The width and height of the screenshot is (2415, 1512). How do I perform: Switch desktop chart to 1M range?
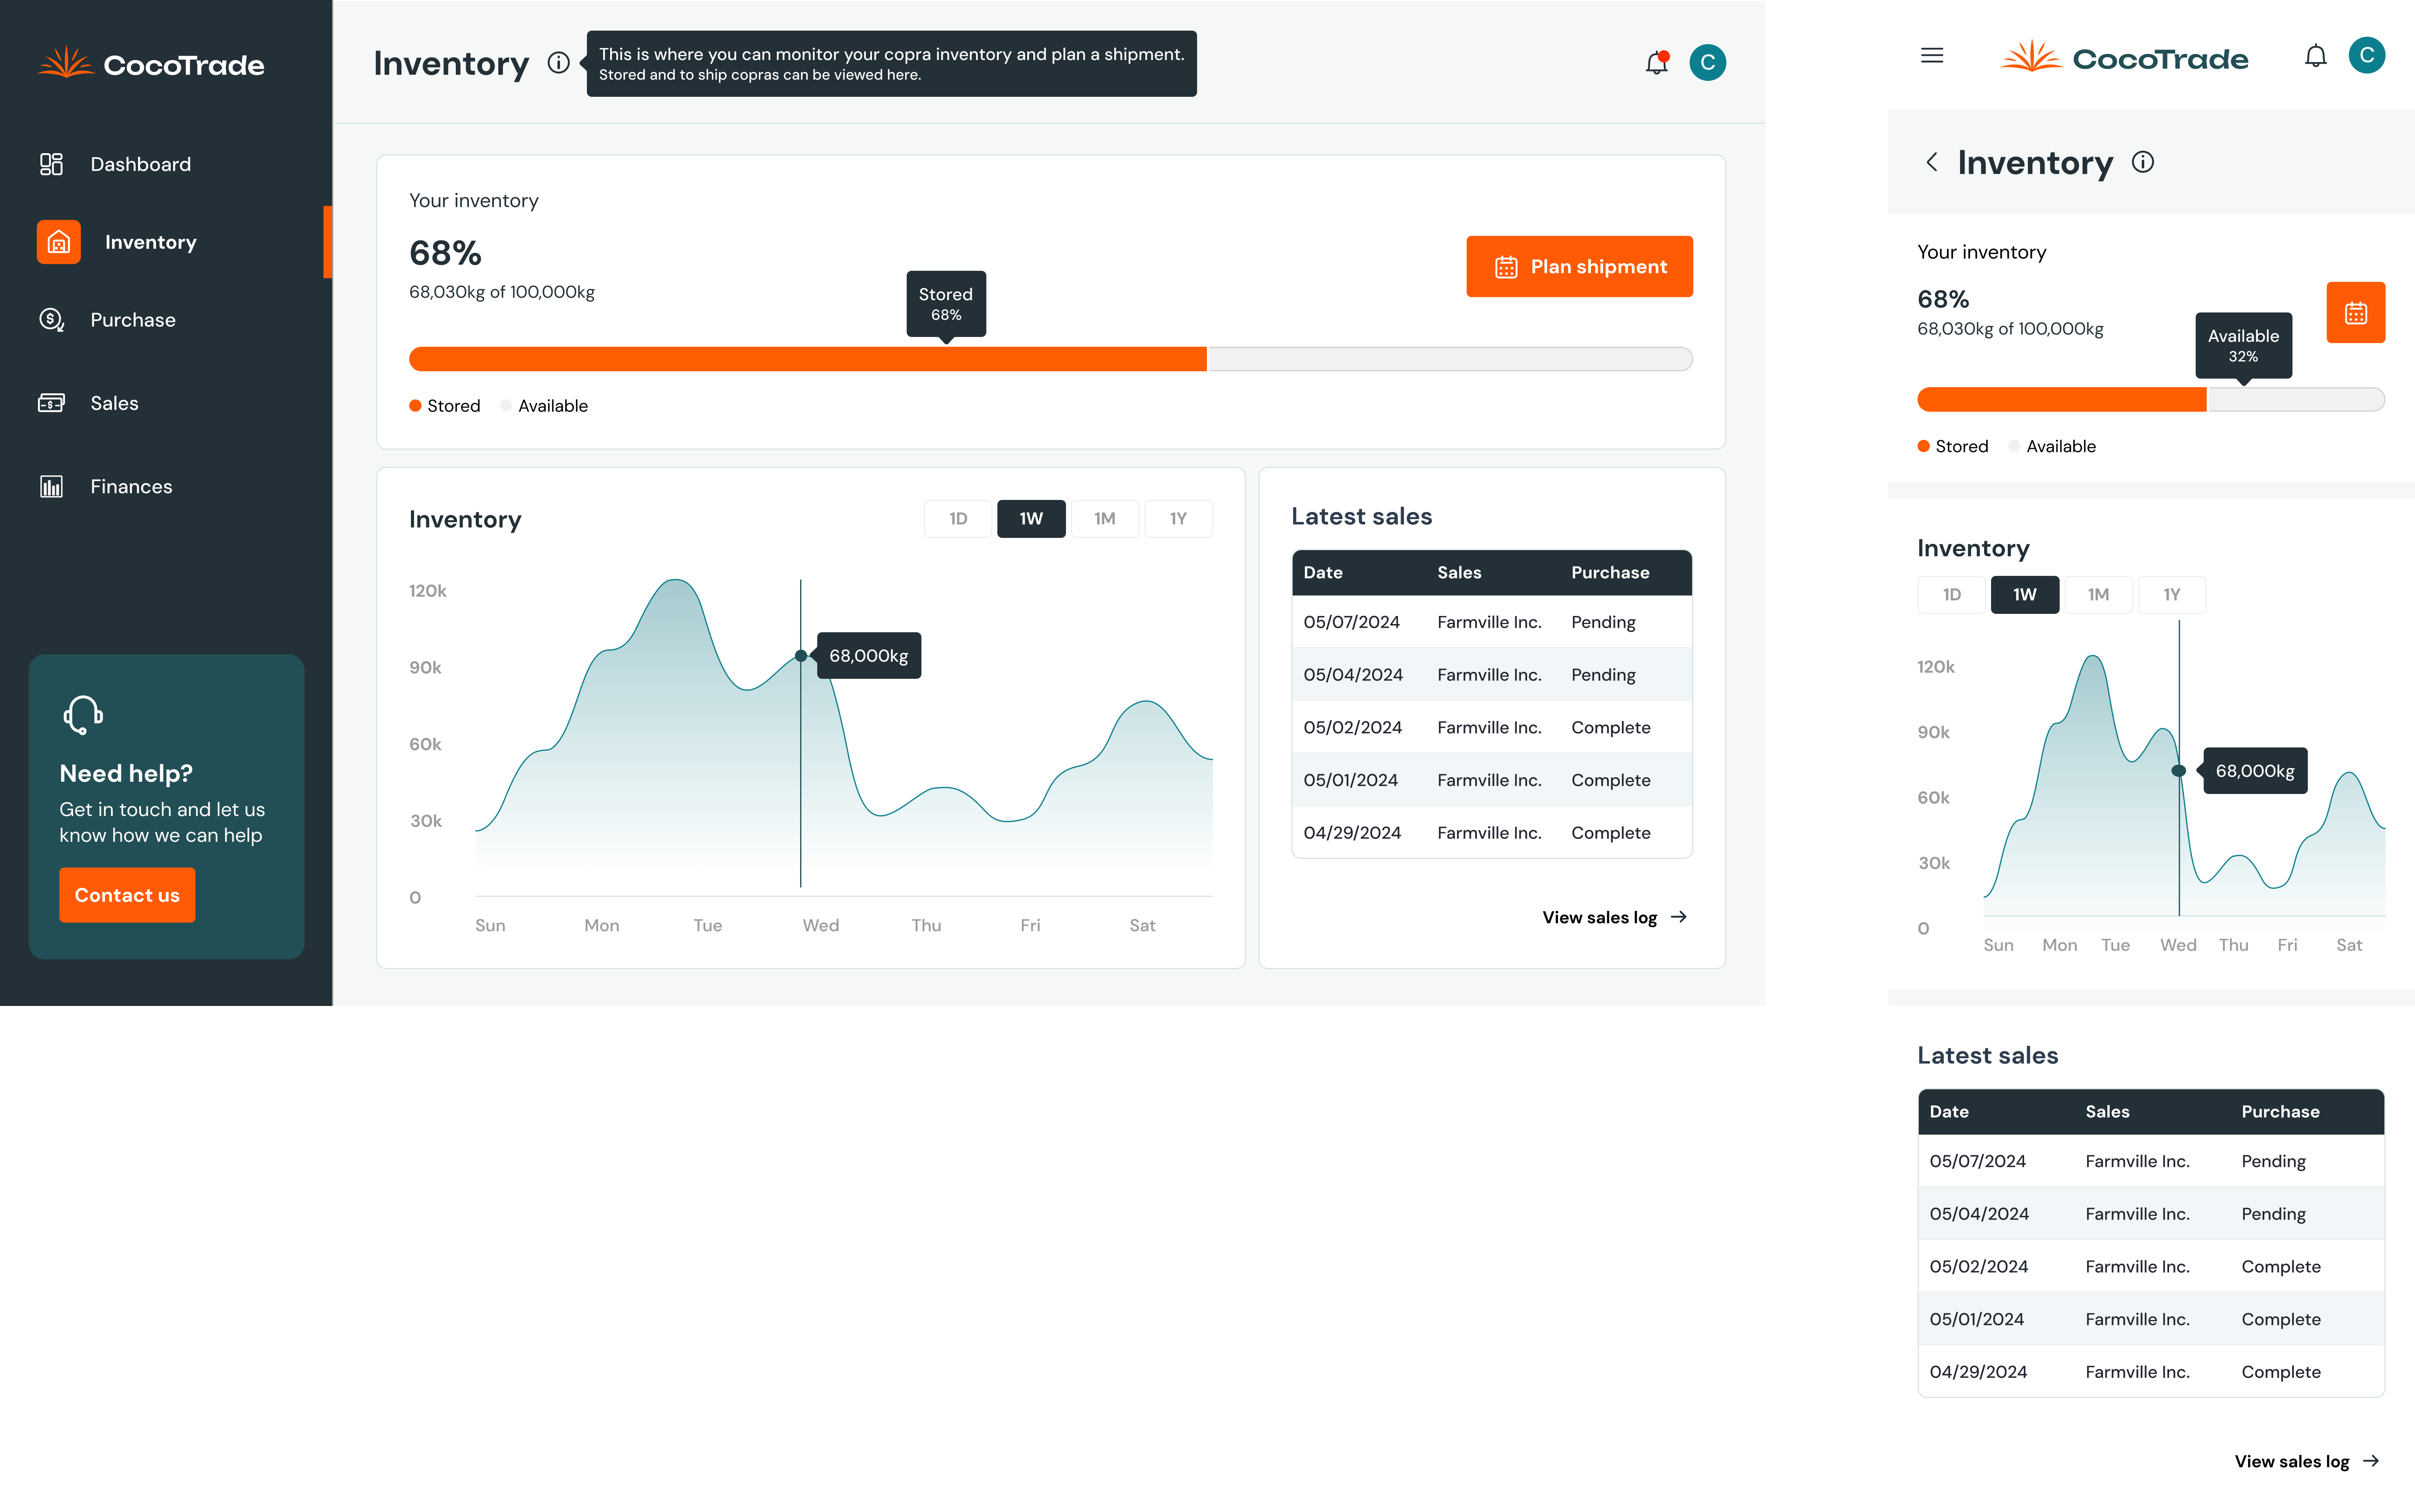1105,519
